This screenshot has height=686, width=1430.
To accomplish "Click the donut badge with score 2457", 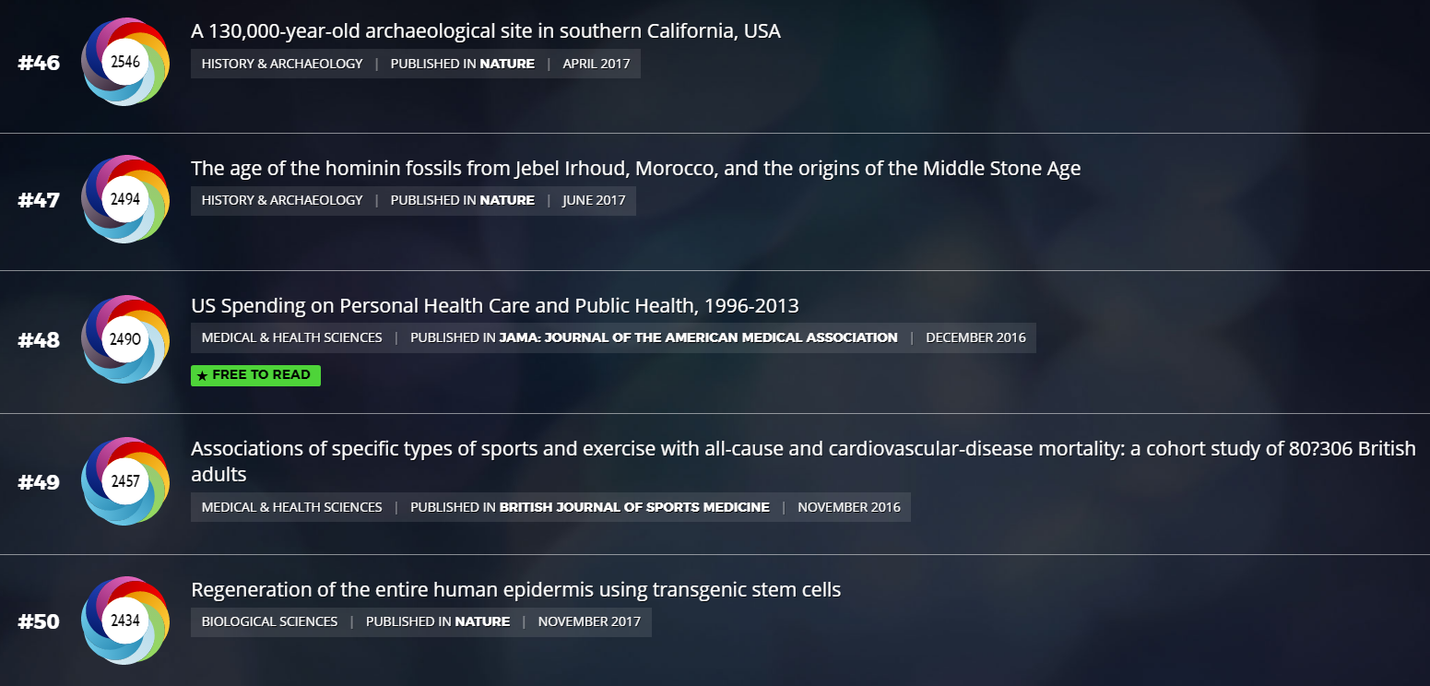I will click(x=125, y=481).
